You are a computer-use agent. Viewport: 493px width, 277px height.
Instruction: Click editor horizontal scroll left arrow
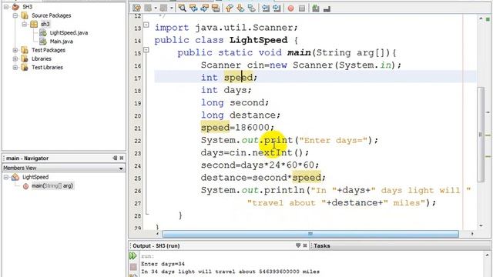(x=157, y=234)
